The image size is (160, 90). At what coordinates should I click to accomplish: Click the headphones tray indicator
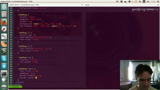click(x=136, y=1)
